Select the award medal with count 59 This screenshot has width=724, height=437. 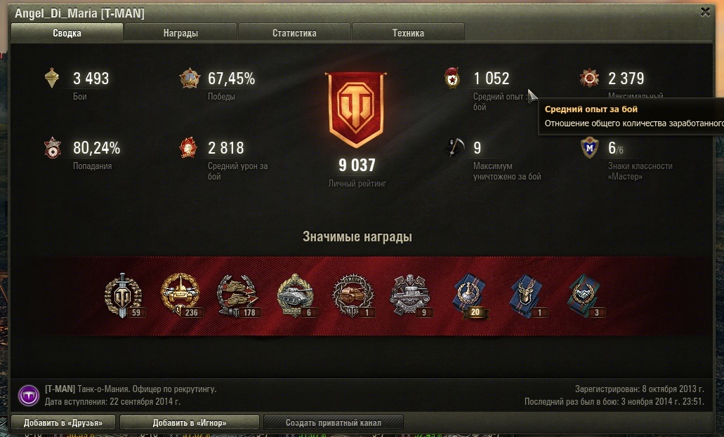123,295
